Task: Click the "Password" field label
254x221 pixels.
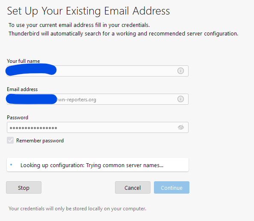Action: coord(18,118)
